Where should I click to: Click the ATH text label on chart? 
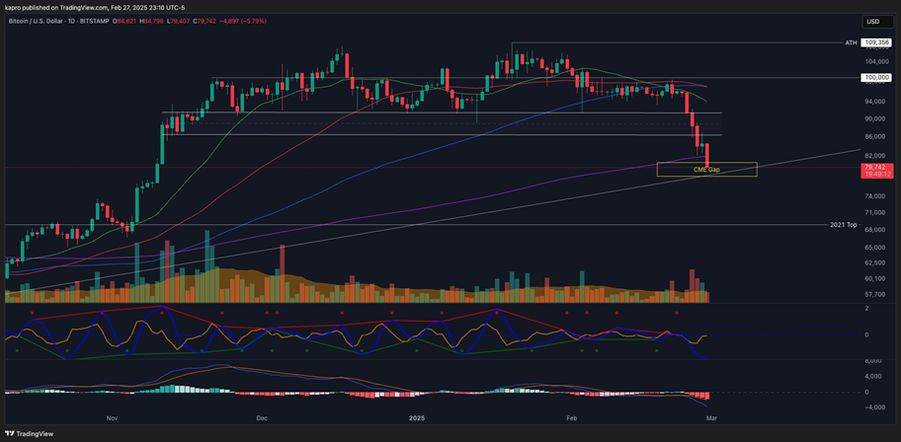pos(851,42)
